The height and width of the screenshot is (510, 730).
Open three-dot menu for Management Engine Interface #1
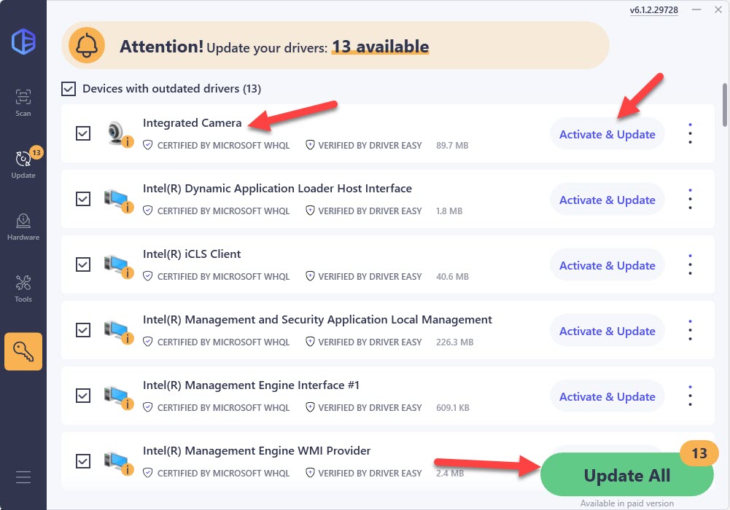coord(690,396)
